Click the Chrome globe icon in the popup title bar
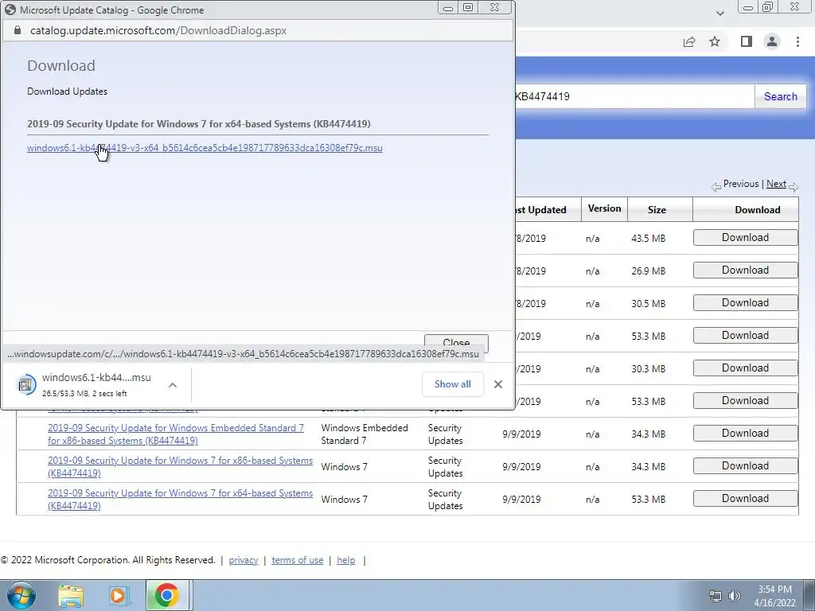The image size is (815, 611). 10,10
